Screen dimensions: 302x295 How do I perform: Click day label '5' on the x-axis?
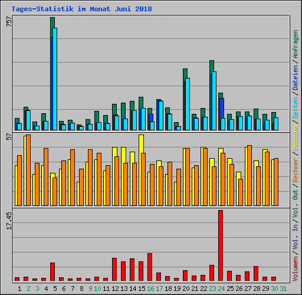pyautogui.click(x=55, y=289)
